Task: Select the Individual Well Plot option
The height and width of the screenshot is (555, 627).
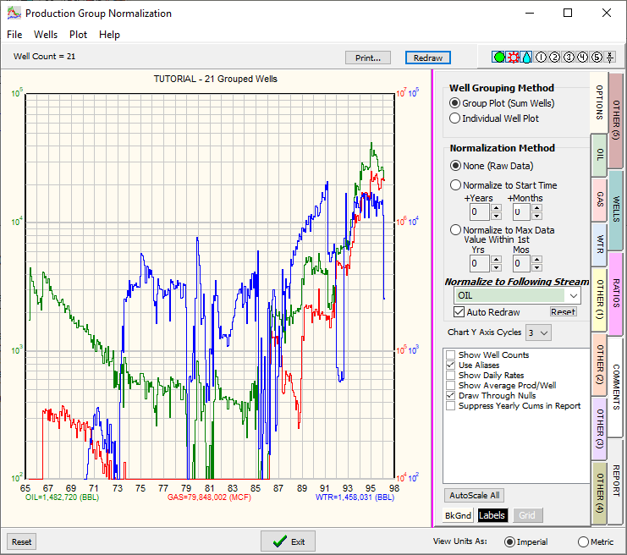Action: [x=455, y=118]
